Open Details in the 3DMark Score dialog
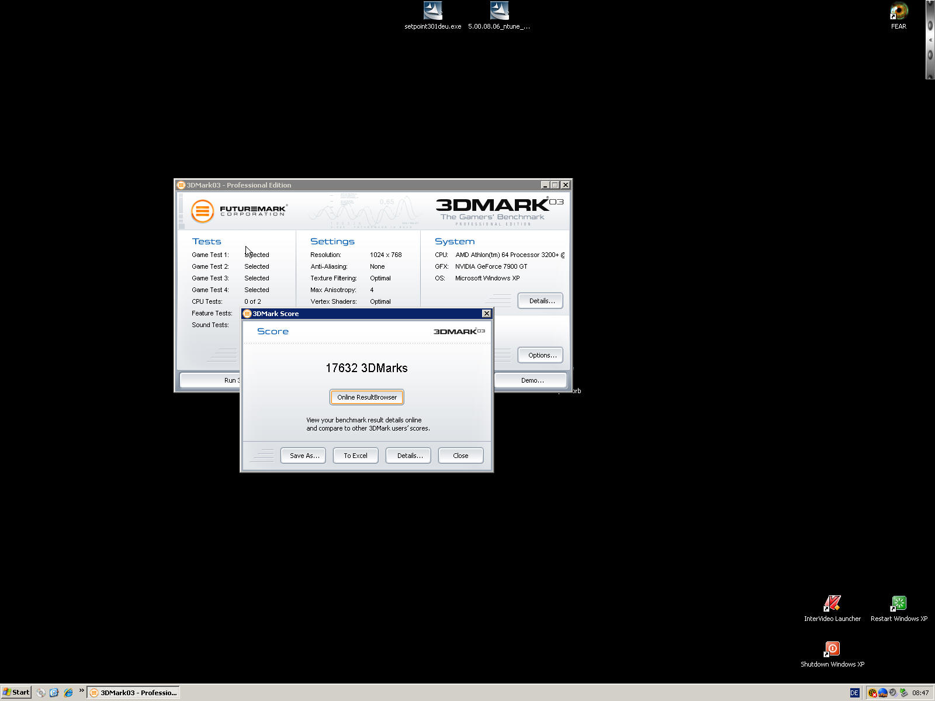Viewport: 935px width, 701px height. point(408,456)
